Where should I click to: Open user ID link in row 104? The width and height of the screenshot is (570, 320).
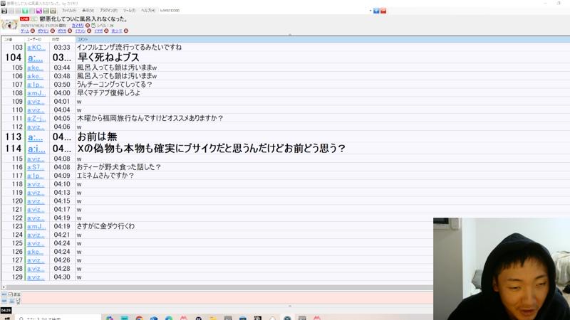35,58
